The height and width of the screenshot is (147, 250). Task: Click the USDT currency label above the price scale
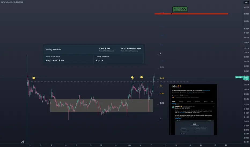pos(246,2)
